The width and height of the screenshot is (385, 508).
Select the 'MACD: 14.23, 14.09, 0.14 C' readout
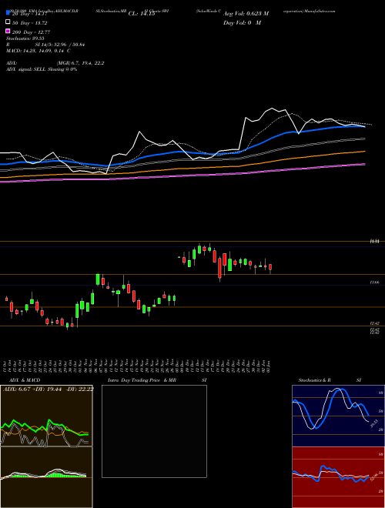click(x=38, y=51)
